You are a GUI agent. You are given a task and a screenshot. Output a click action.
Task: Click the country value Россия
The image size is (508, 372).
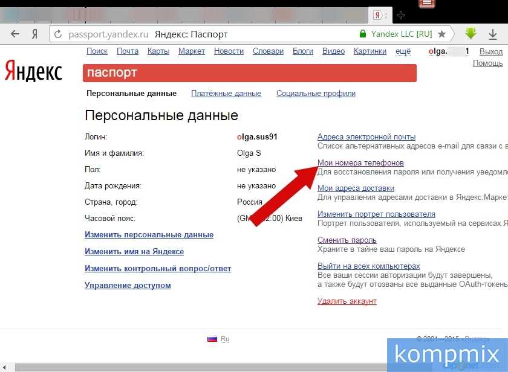(x=249, y=202)
